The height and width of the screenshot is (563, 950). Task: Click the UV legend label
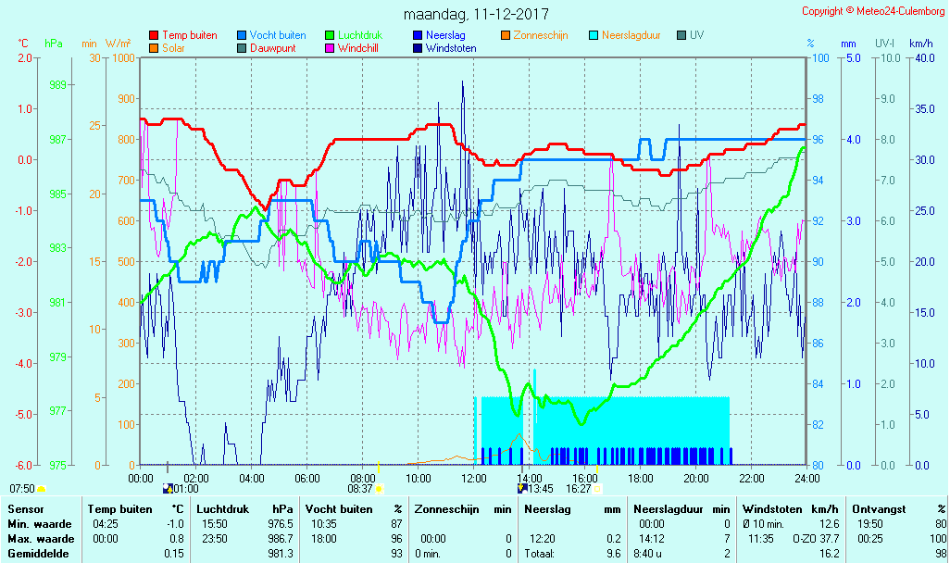(x=697, y=35)
